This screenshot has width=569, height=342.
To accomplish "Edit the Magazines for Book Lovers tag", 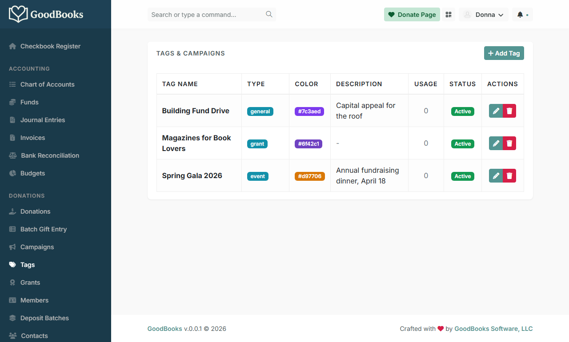I will (496, 143).
